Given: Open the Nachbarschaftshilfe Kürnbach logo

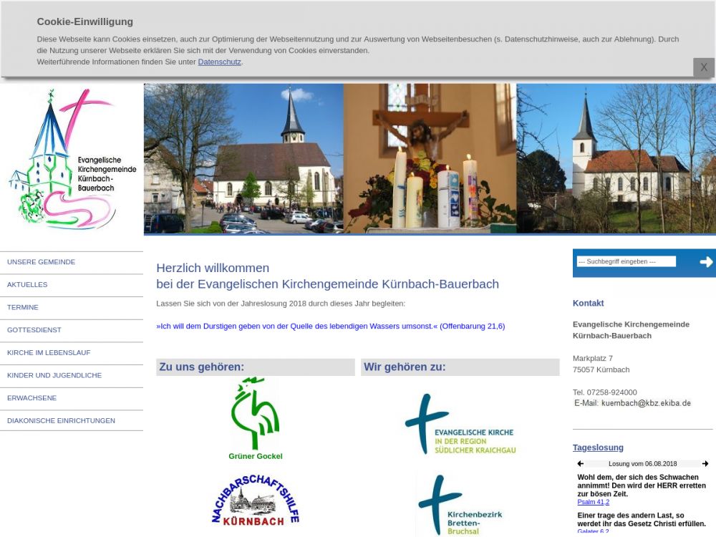Looking at the screenshot, I should [x=255, y=500].
